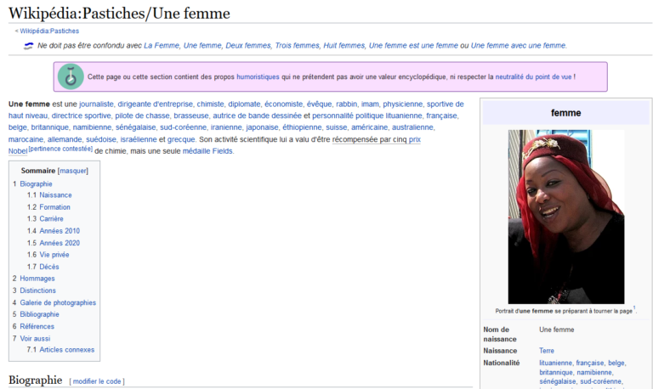Open the 'rabbin' link
The image size is (653, 389).
click(x=347, y=104)
